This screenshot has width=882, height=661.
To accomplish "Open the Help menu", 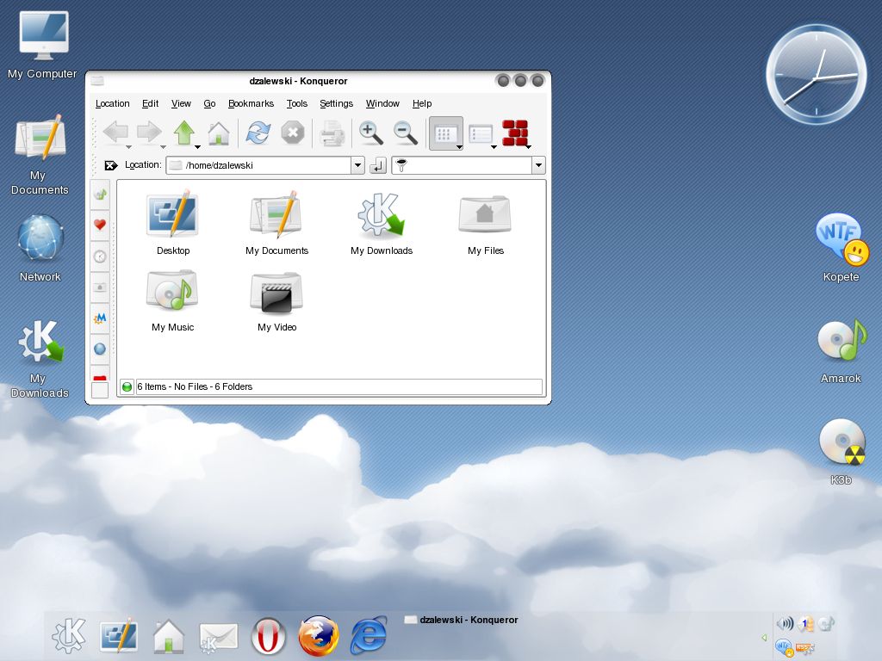I will click(422, 103).
